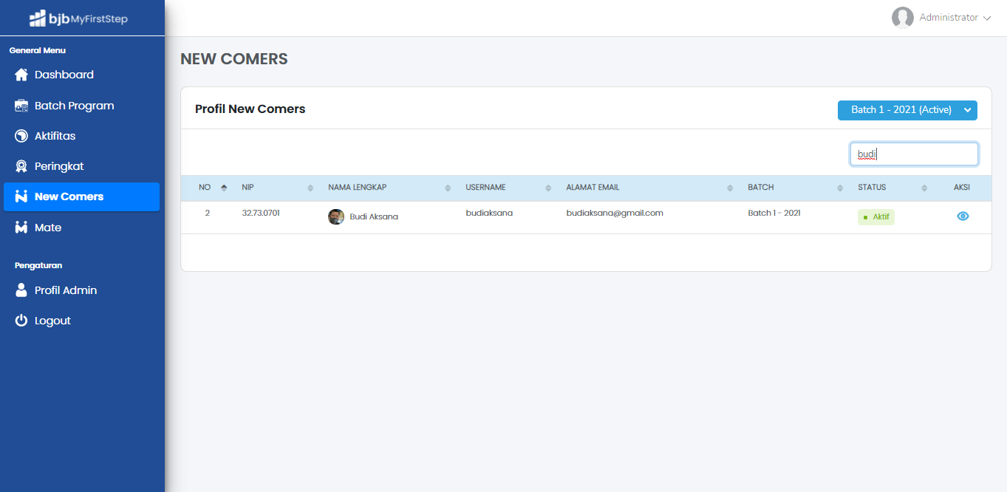The width and height of the screenshot is (1007, 492).
Task: View Budi Aksana's details with eye icon
Action: pyautogui.click(x=963, y=216)
